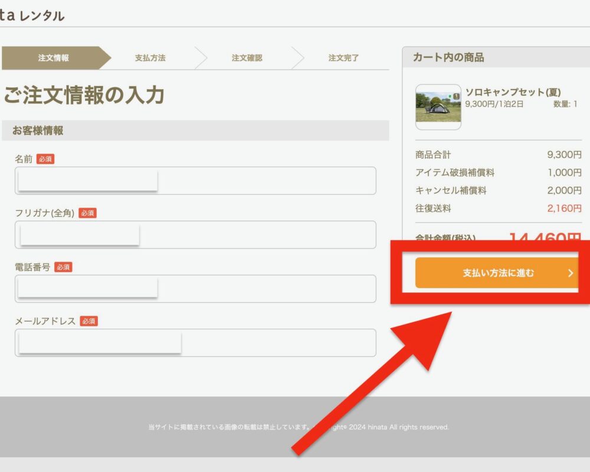Click the 必須 badge beside メールアドレス
Image resolution: width=590 pixels, height=472 pixels.
pyautogui.click(x=88, y=322)
